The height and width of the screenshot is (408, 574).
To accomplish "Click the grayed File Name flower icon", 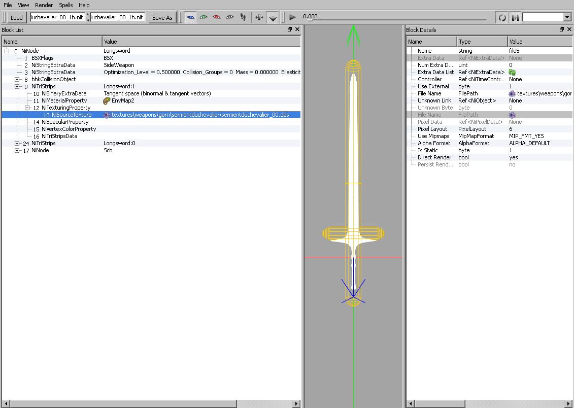I will pyautogui.click(x=512, y=115).
